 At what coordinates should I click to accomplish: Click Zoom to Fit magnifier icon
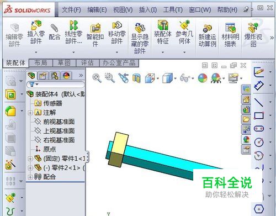coord(97,78)
